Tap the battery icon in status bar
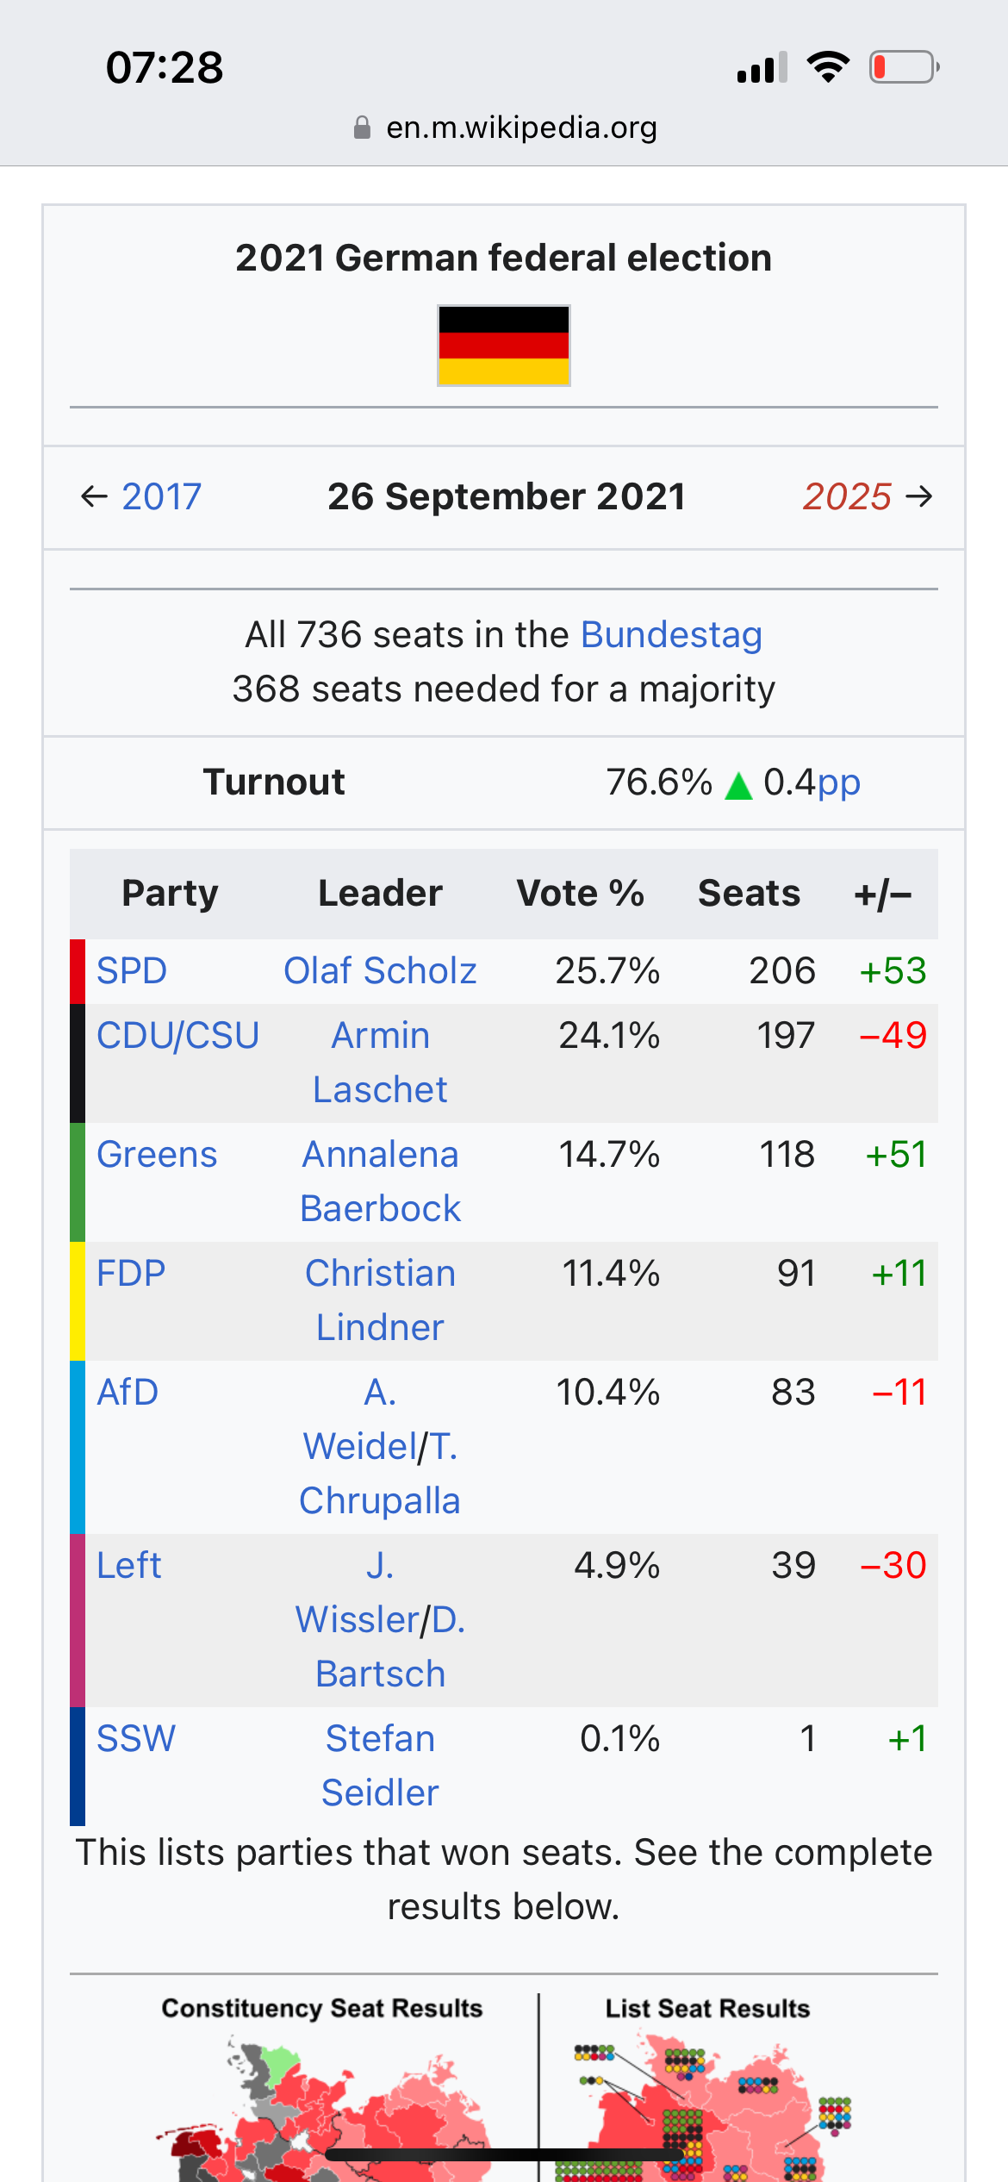1008x2182 pixels. (x=904, y=67)
